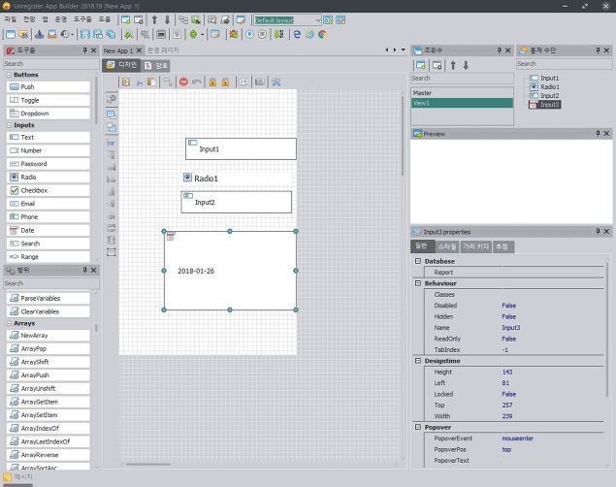Open the document tabs list dropdown arrow

pyautogui.click(x=404, y=49)
